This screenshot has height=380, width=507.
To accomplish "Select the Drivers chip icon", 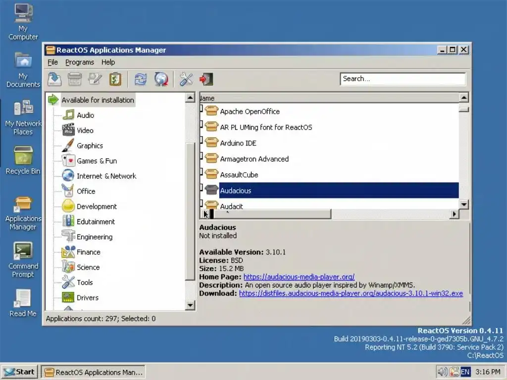I will click(x=68, y=297).
